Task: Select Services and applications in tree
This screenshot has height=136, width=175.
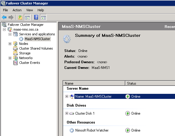Action: point(37,34)
